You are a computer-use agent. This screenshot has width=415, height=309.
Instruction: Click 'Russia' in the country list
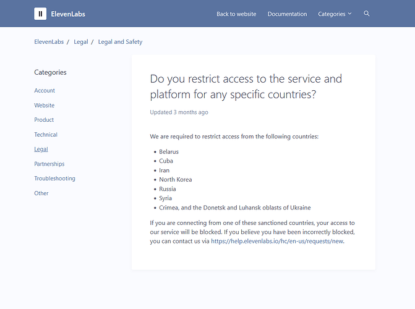pyautogui.click(x=168, y=189)
